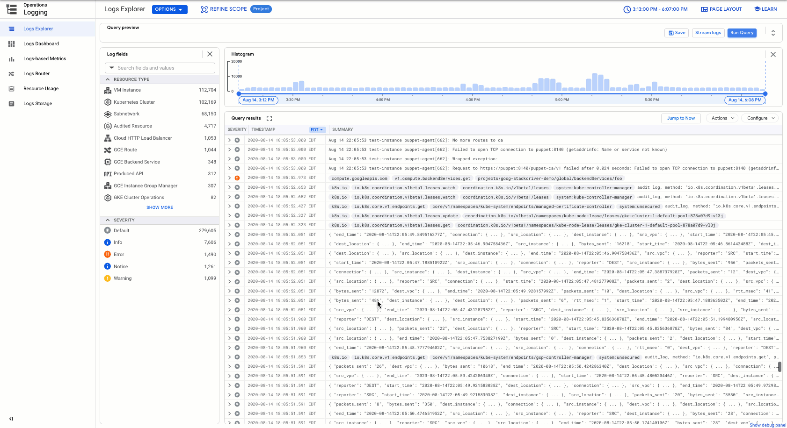The width and height of the screenshot is (787, 428).
Task: Filter by GCE Instance Group Manager icon
Action: (x=108, y=186)
